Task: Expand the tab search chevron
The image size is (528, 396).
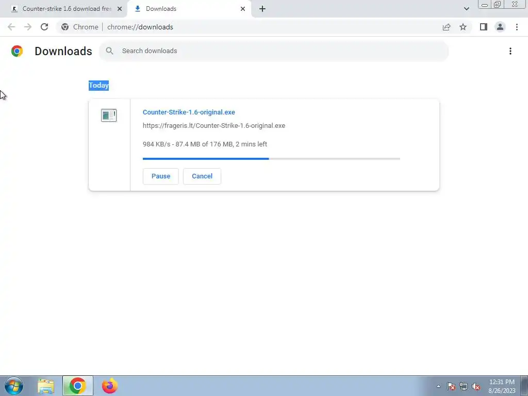Action: pos(466,9)
